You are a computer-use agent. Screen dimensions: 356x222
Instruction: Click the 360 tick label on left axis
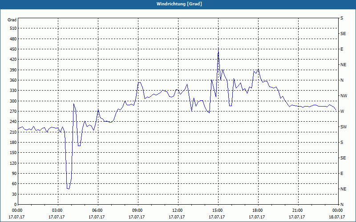coord(12,80)
